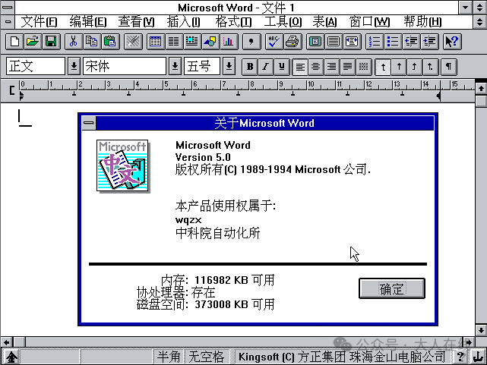Open the 帮助(H) menu
This screenshot has height=365, width=487.
[x=422, y=22]
